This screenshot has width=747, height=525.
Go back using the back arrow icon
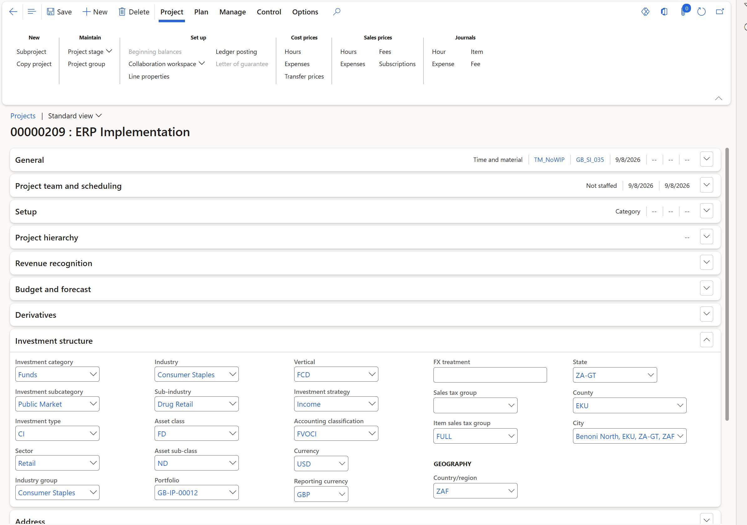[x=13, y=12]
